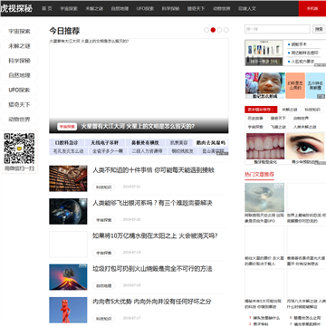Select 科学探秘 pill in the left sidebar

[19, 61]
